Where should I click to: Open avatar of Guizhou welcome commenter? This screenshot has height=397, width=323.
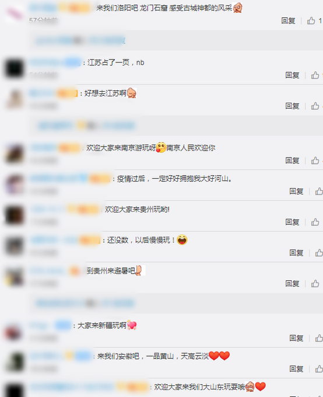[x=14, y=215]
